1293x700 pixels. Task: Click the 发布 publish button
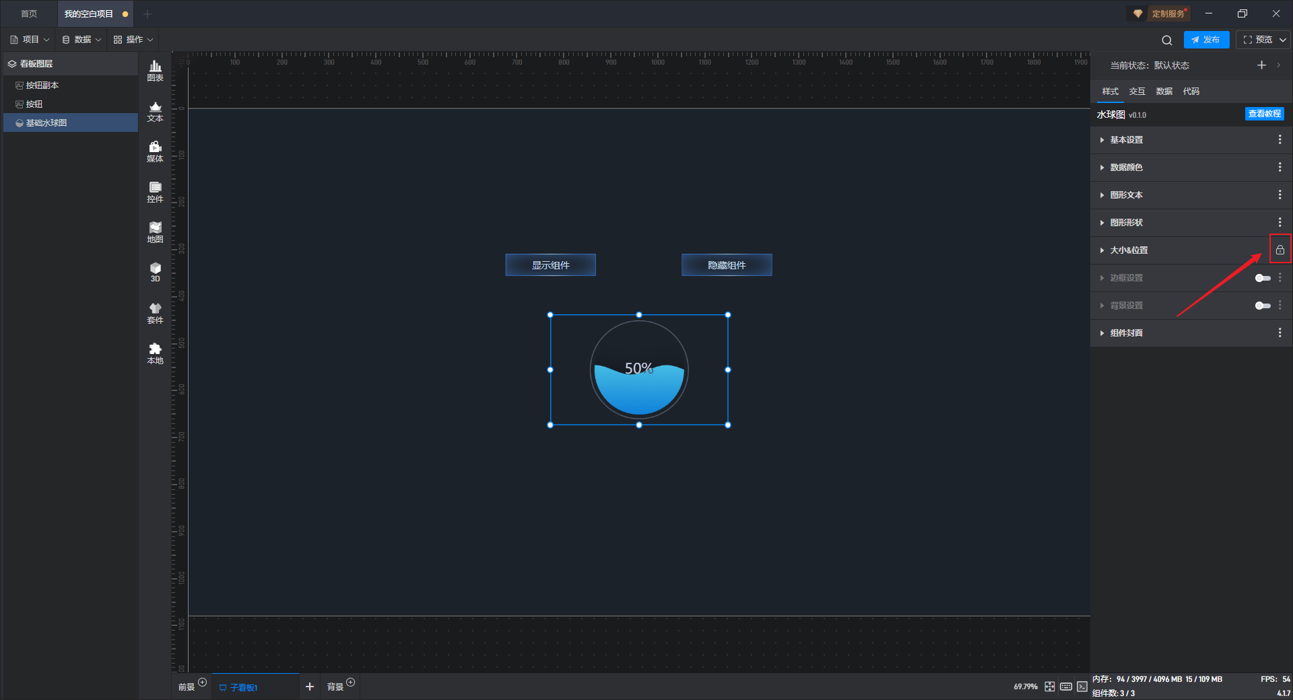tap(1206, 40)
